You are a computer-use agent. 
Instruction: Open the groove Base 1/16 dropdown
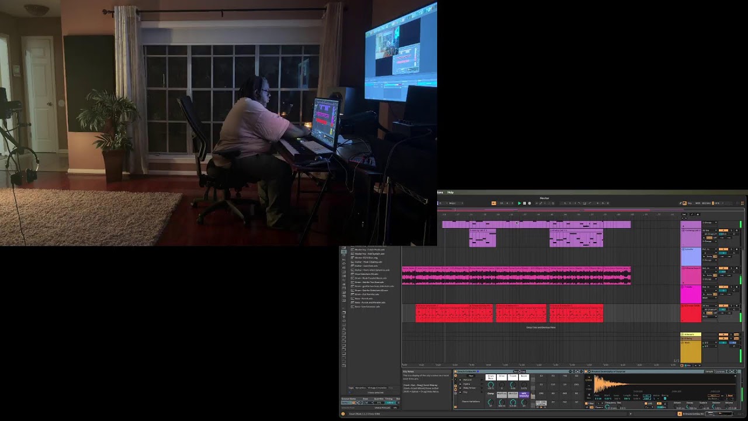click(x=368, y=402)
